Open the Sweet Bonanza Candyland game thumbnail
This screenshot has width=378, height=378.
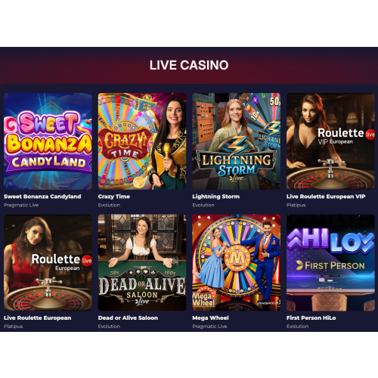click(x=48, y=141)
